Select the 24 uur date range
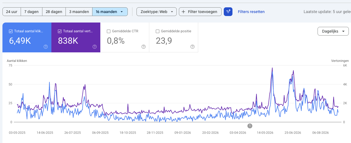351x143 pixels. click(12, 12)
